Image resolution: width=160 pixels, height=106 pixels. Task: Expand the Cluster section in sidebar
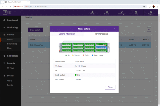[10, 35]
